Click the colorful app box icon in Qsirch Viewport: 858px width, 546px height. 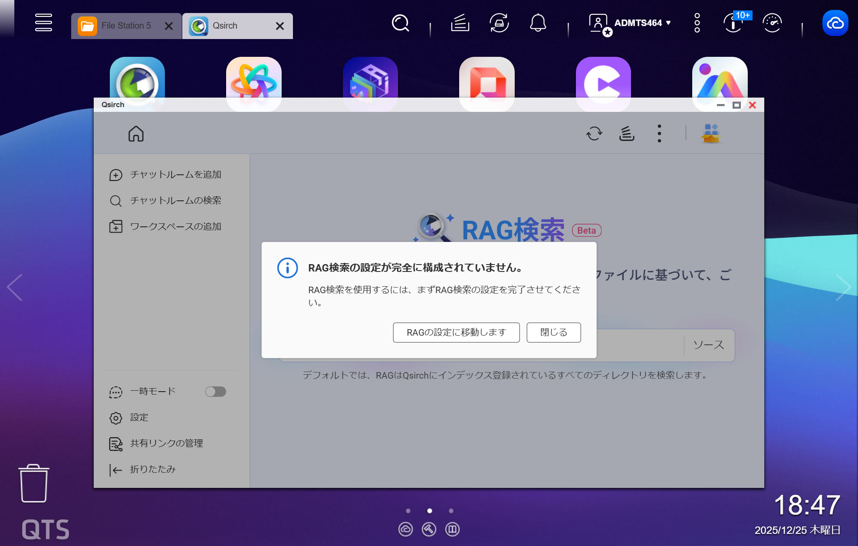pos(711,134)
